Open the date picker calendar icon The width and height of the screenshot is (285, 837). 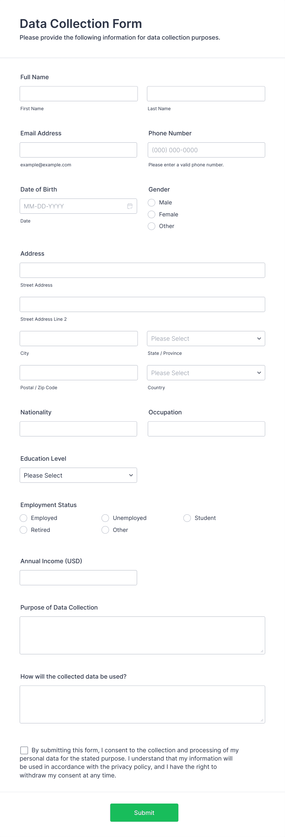tap(130, 206)
